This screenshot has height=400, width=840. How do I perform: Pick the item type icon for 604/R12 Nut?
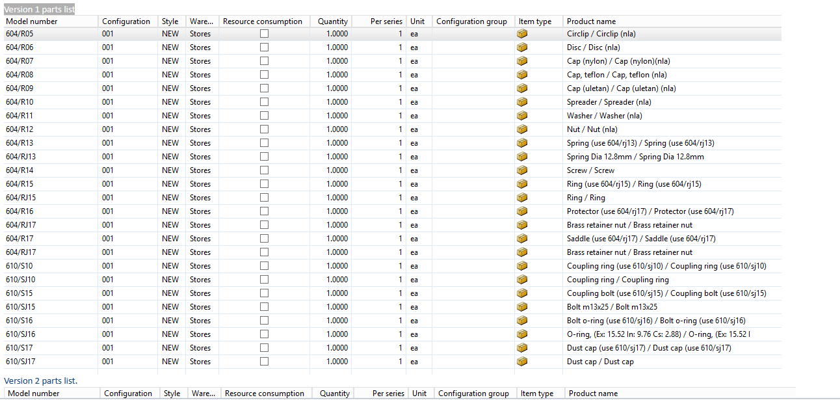pyautogui.click(x=522, y=129)
